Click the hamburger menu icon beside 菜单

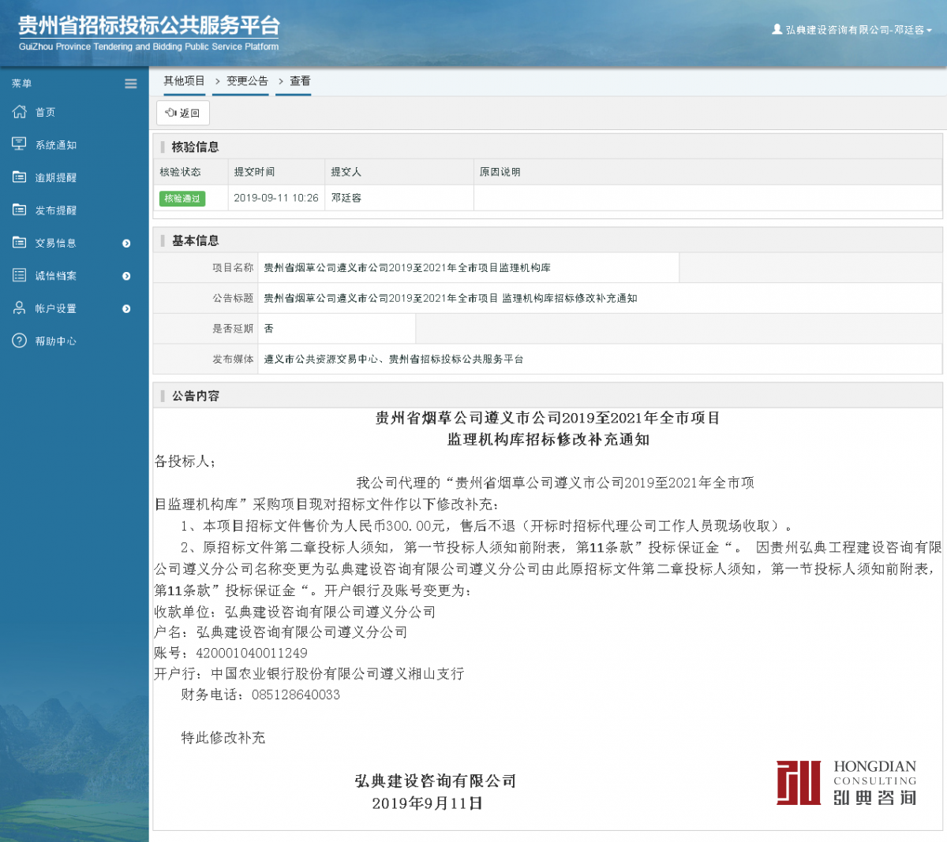130,83
